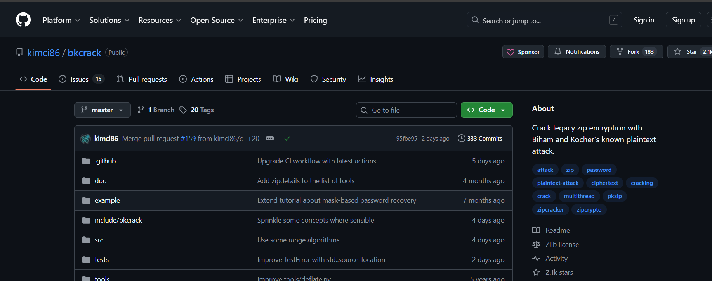Open the pkzip topic tag
This screenshot has width=712, height=281.
pyautogui.click(x=615, y=196)
